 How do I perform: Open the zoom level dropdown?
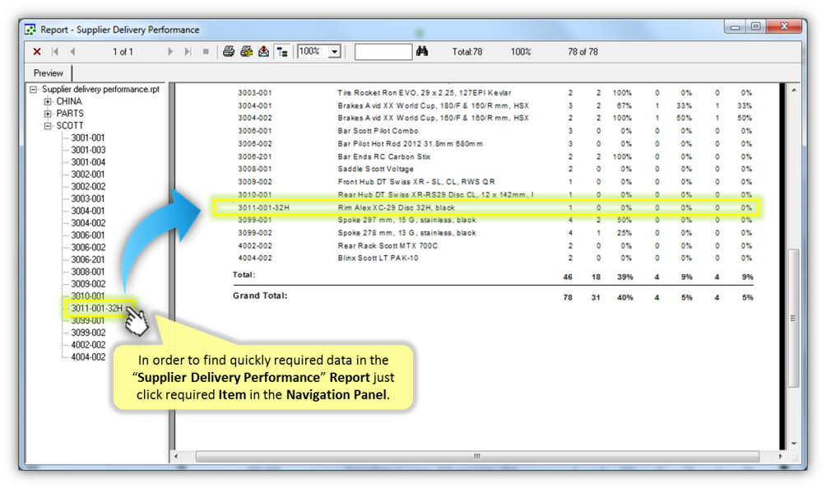[335, 52]
